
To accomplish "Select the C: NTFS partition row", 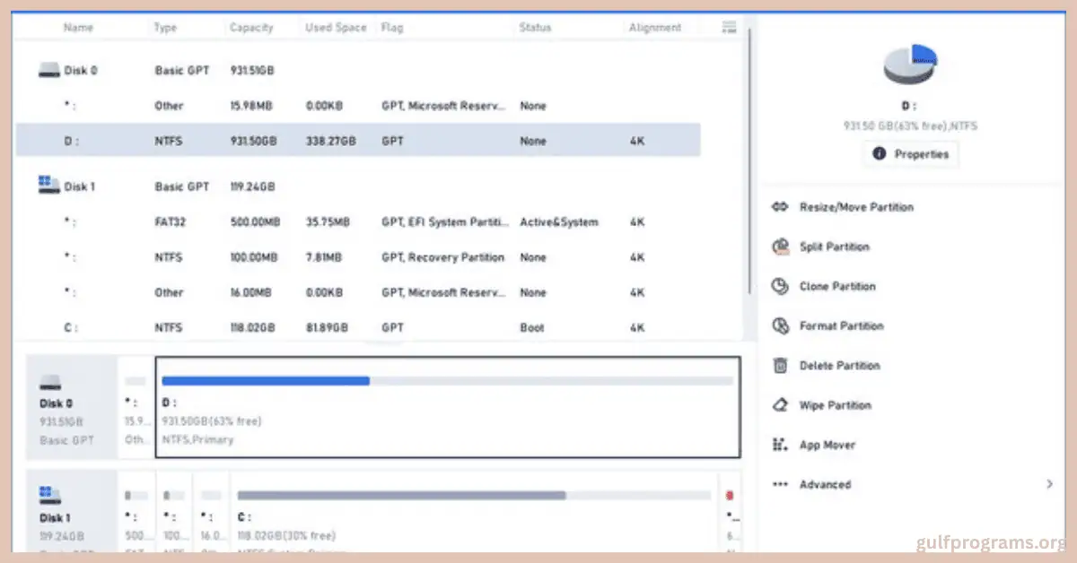I will tap(359, 328).
